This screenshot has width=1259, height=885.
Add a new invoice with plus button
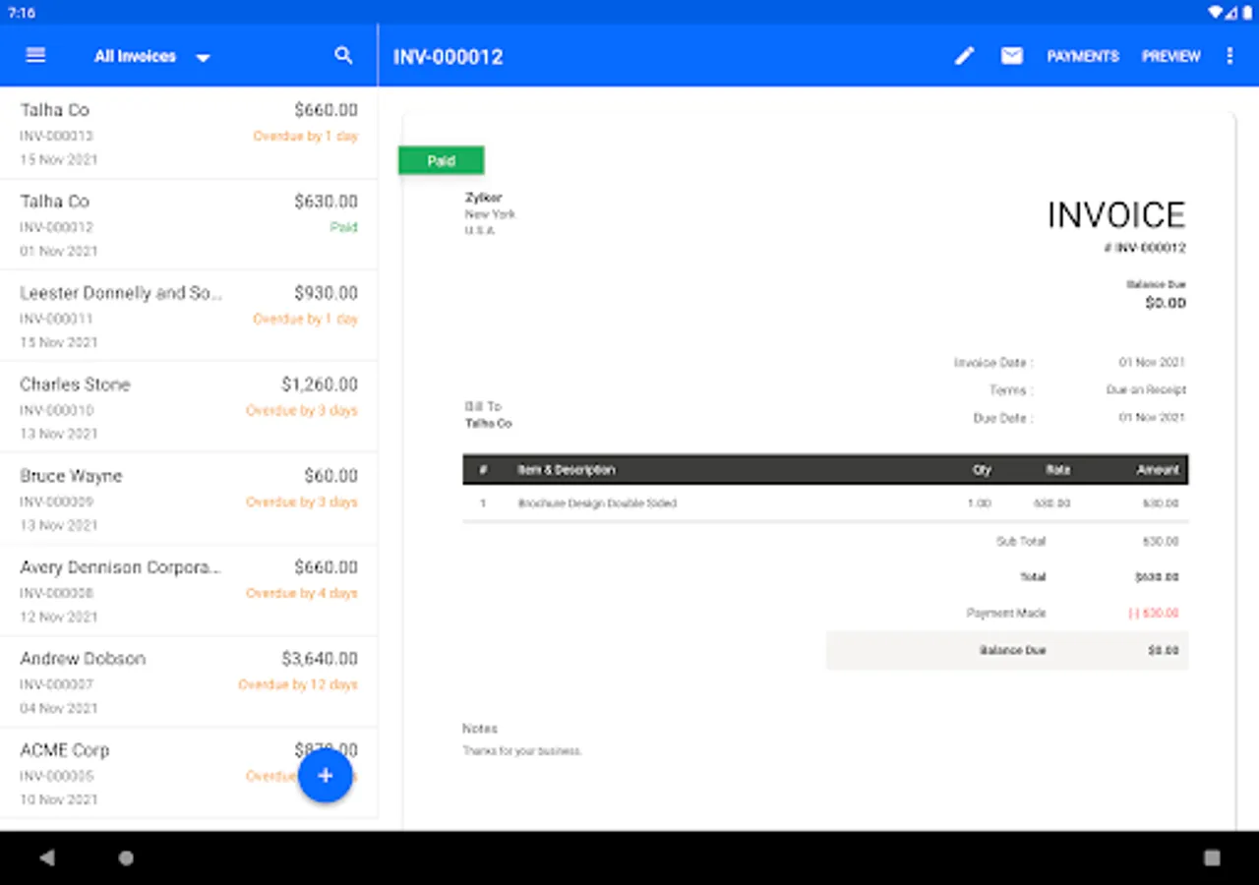[326, 776]
